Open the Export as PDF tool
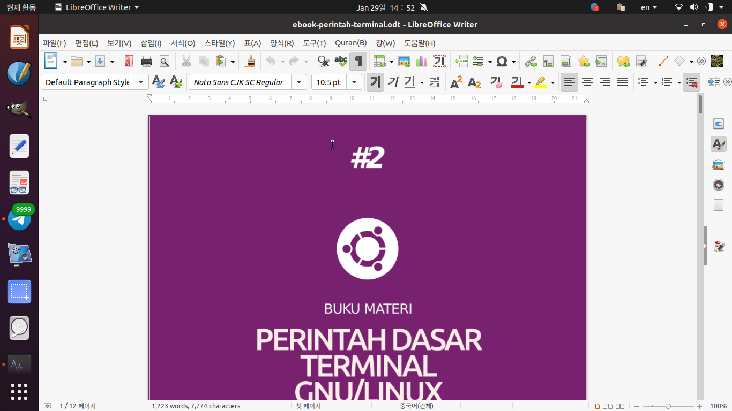Screen dimensions: 732x411 (x=129, y=61)
